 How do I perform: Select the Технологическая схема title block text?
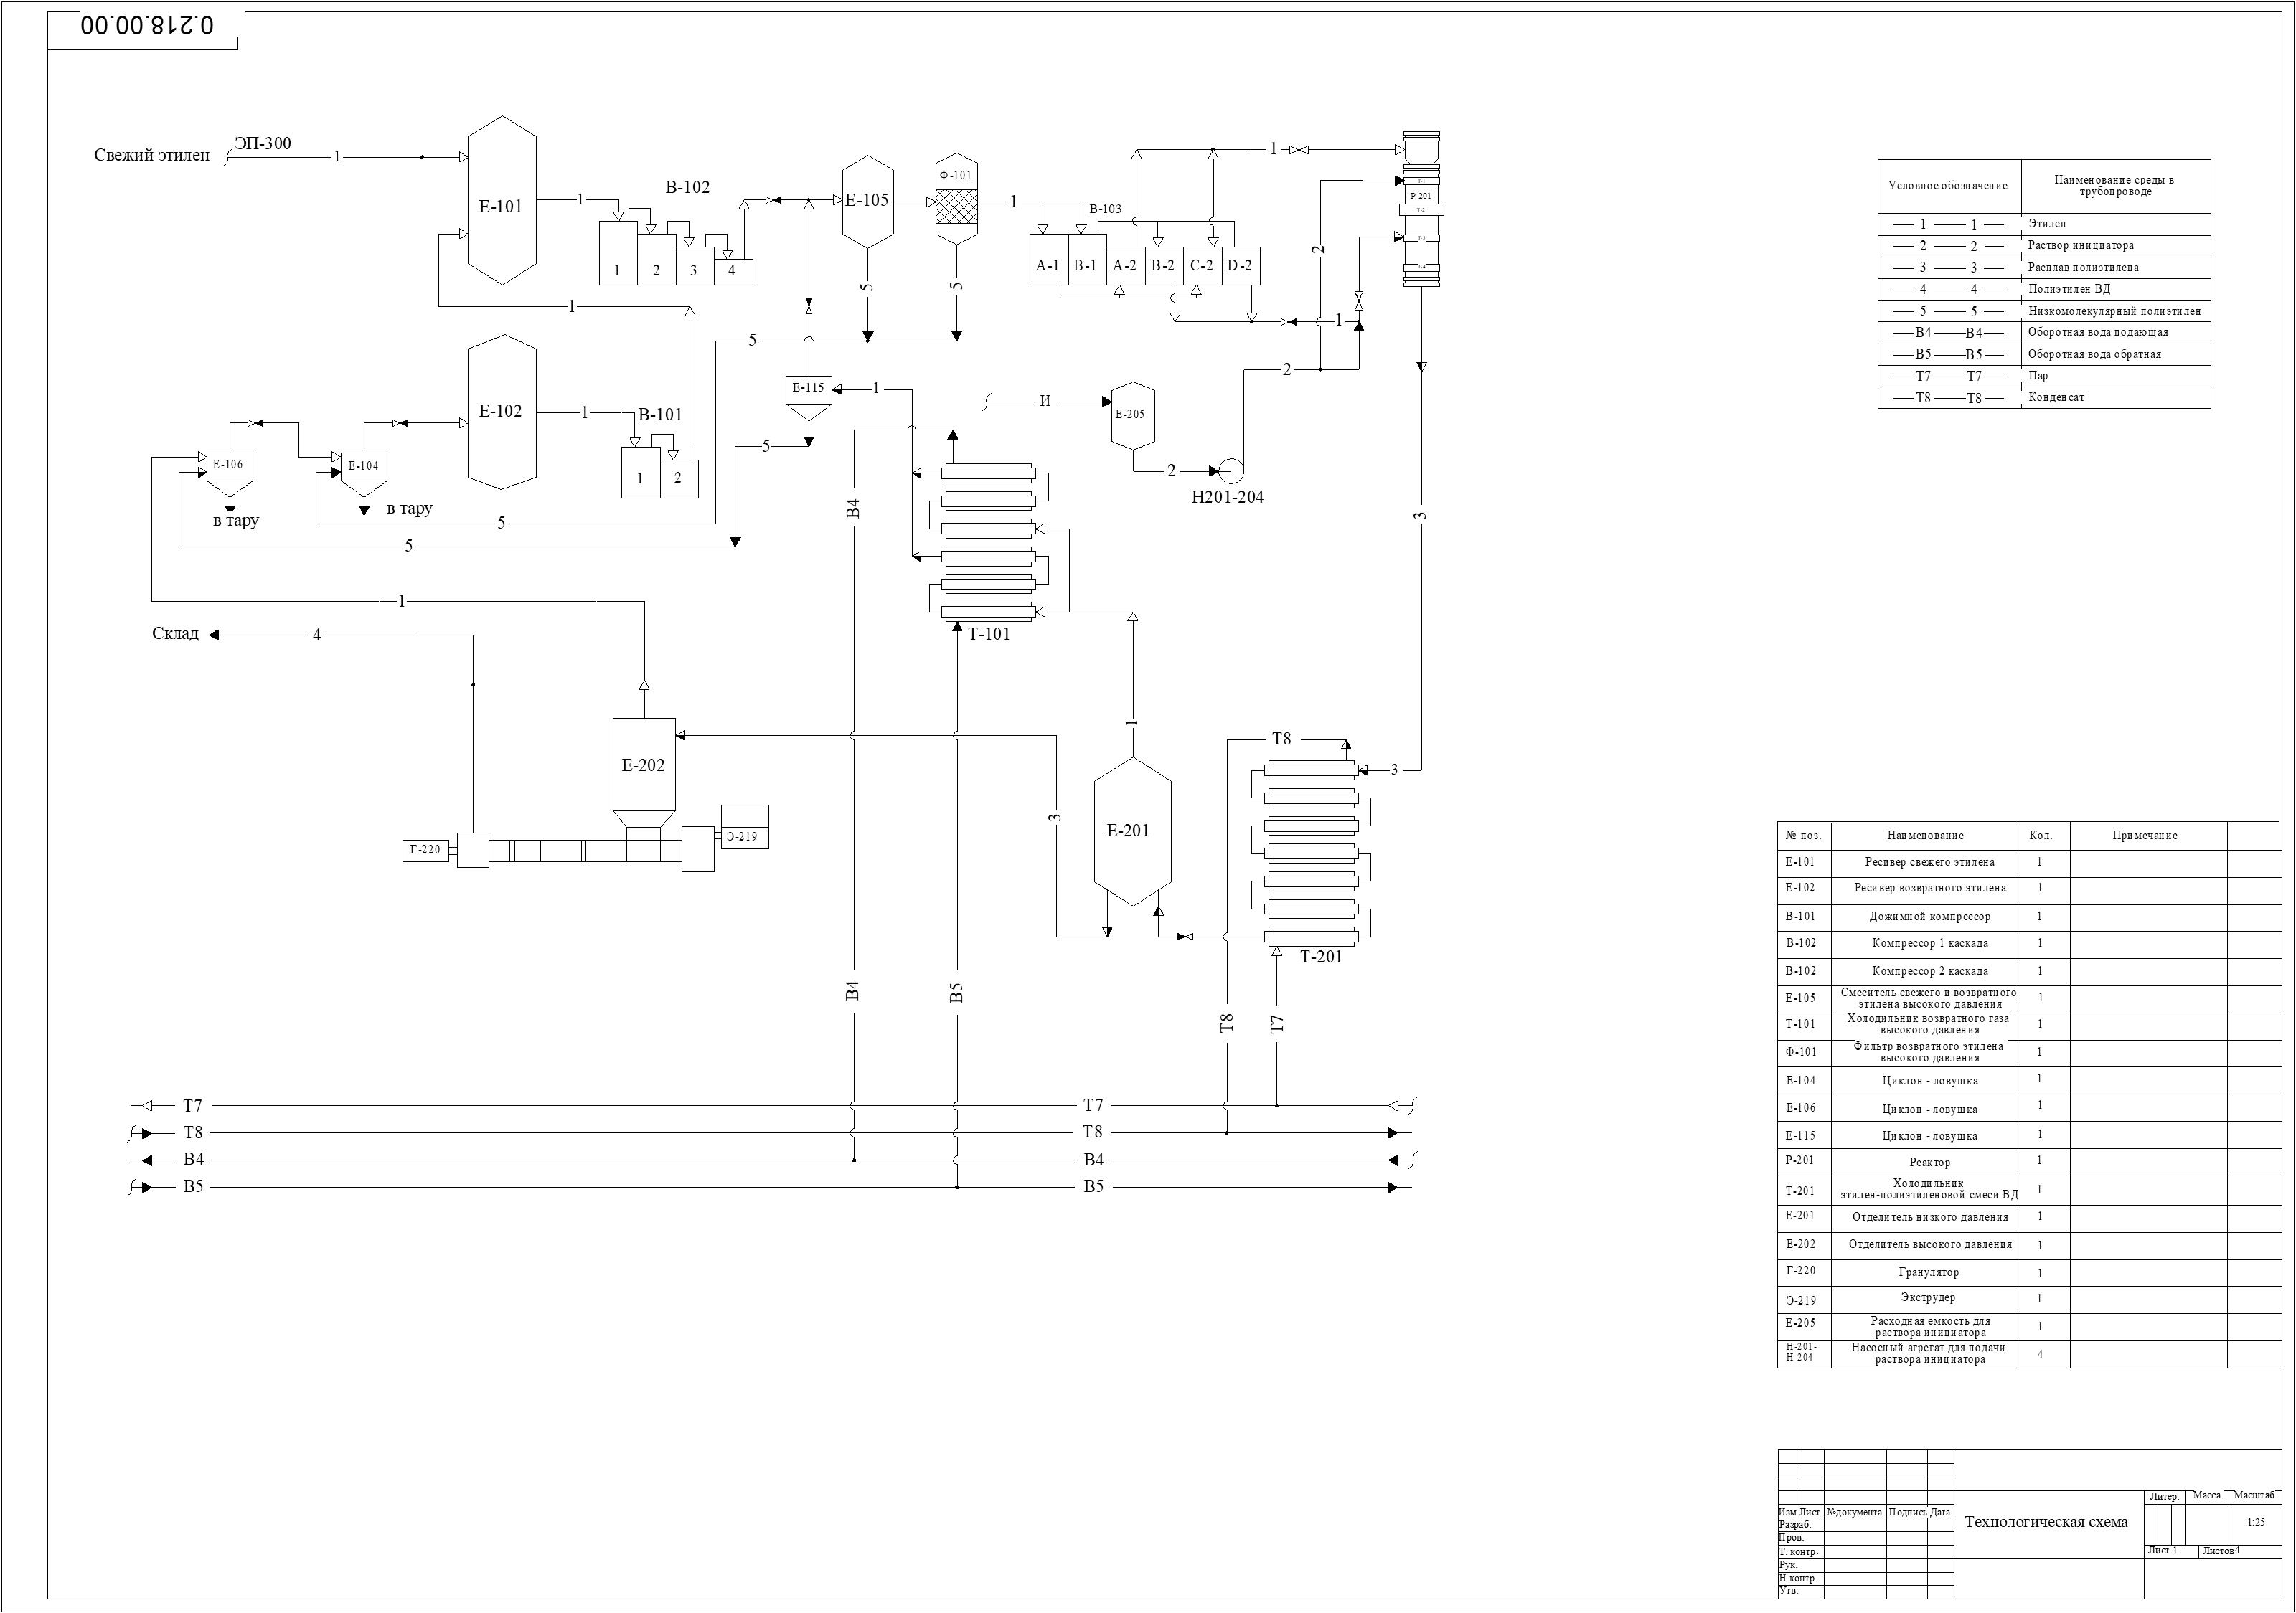[x=2046, y=1523]
